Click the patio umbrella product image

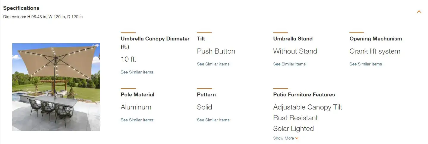[56, 87]
